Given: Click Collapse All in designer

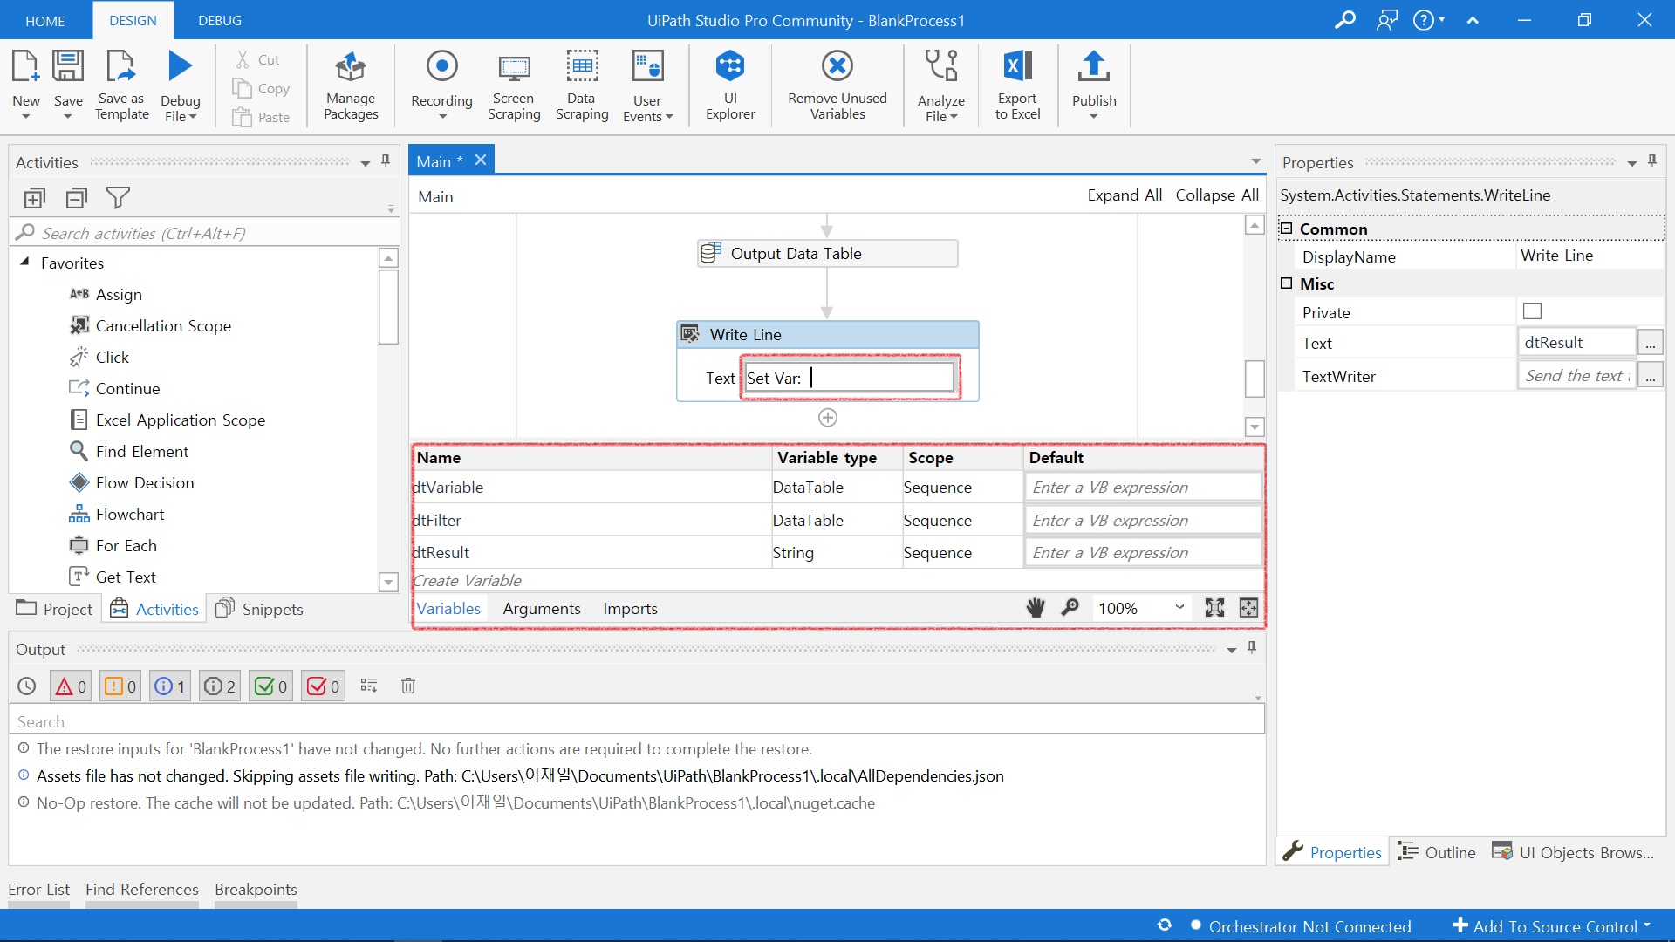Looking at the screenshot, I should pyautogui.click(x=1217, y=195).
